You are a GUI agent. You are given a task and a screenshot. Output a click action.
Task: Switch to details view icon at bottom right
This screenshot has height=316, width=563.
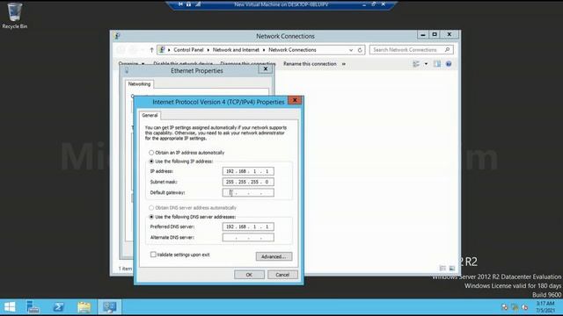click(x=442, y=269)
